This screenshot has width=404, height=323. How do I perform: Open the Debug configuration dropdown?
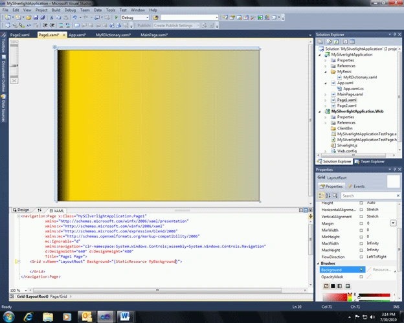[148, 17]
